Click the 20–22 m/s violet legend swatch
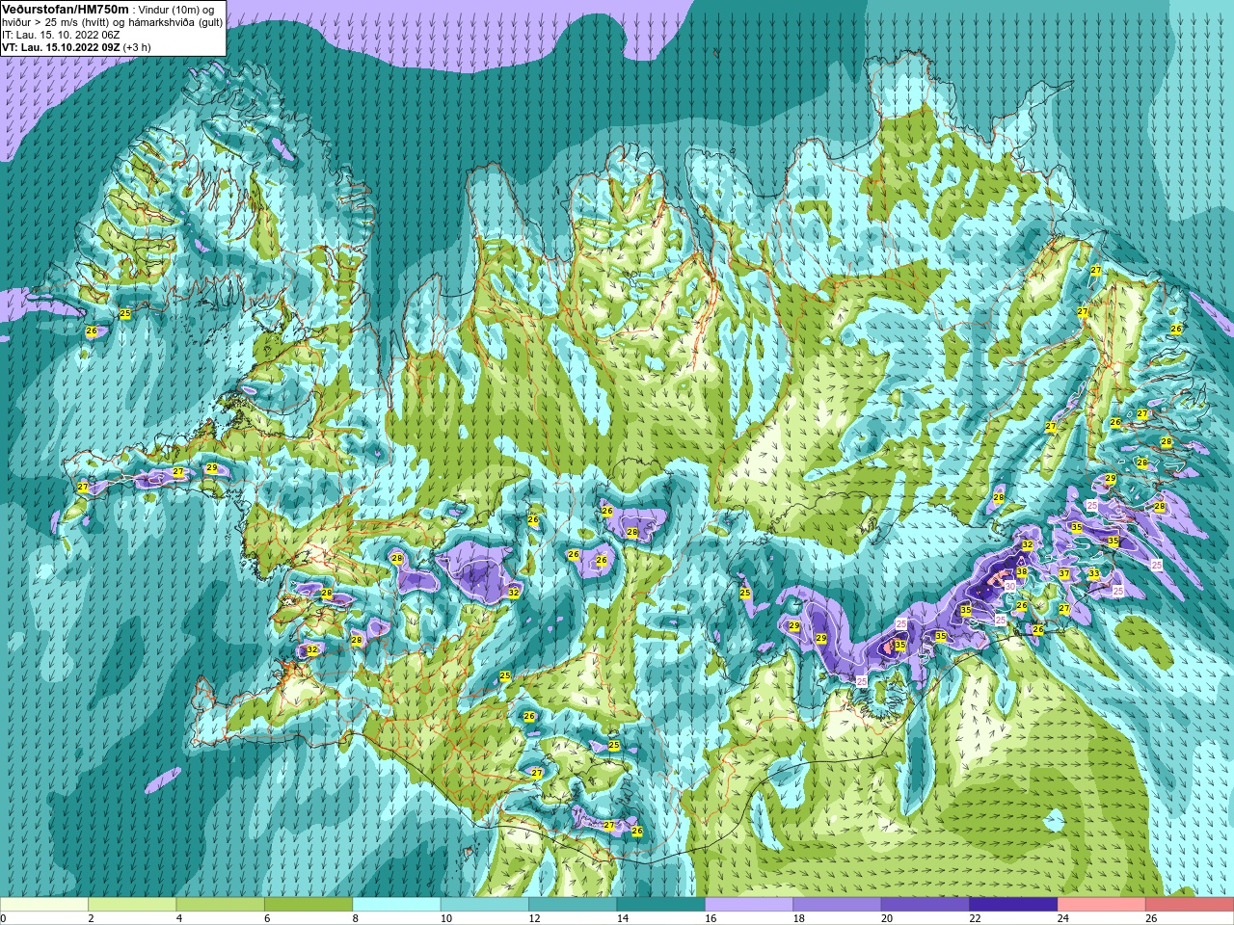The image size is (1234, 925). coord(925,905)
